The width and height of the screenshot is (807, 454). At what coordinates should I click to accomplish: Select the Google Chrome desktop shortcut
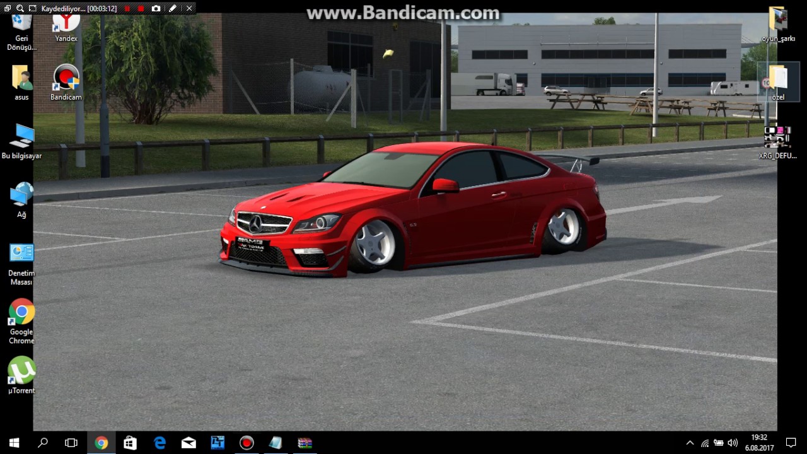[21, 322]
